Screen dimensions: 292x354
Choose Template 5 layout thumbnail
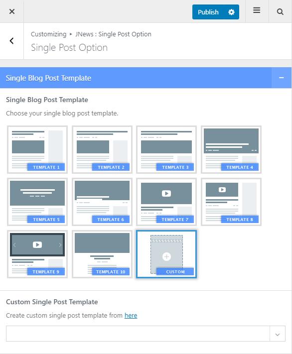point(37,202)
